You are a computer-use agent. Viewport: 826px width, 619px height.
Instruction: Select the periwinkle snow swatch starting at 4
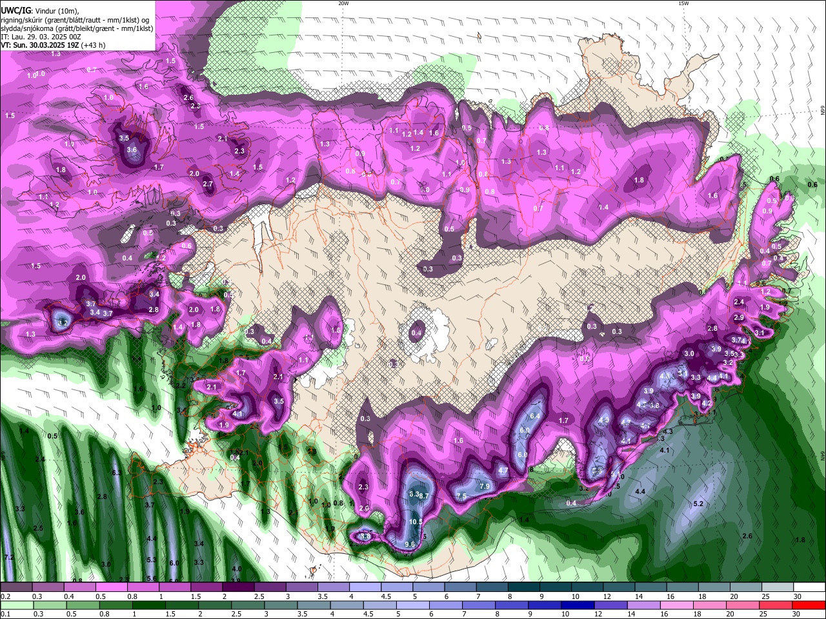365,587
